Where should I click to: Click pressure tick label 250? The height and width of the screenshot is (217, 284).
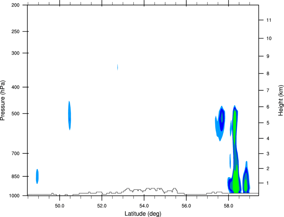[x=15, y=31]
